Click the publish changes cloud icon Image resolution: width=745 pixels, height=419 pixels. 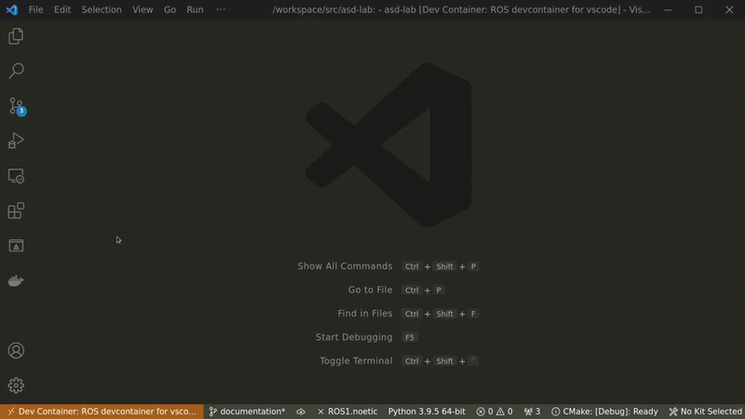point(301,412)
